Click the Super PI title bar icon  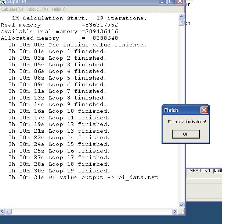pos(3,2)
